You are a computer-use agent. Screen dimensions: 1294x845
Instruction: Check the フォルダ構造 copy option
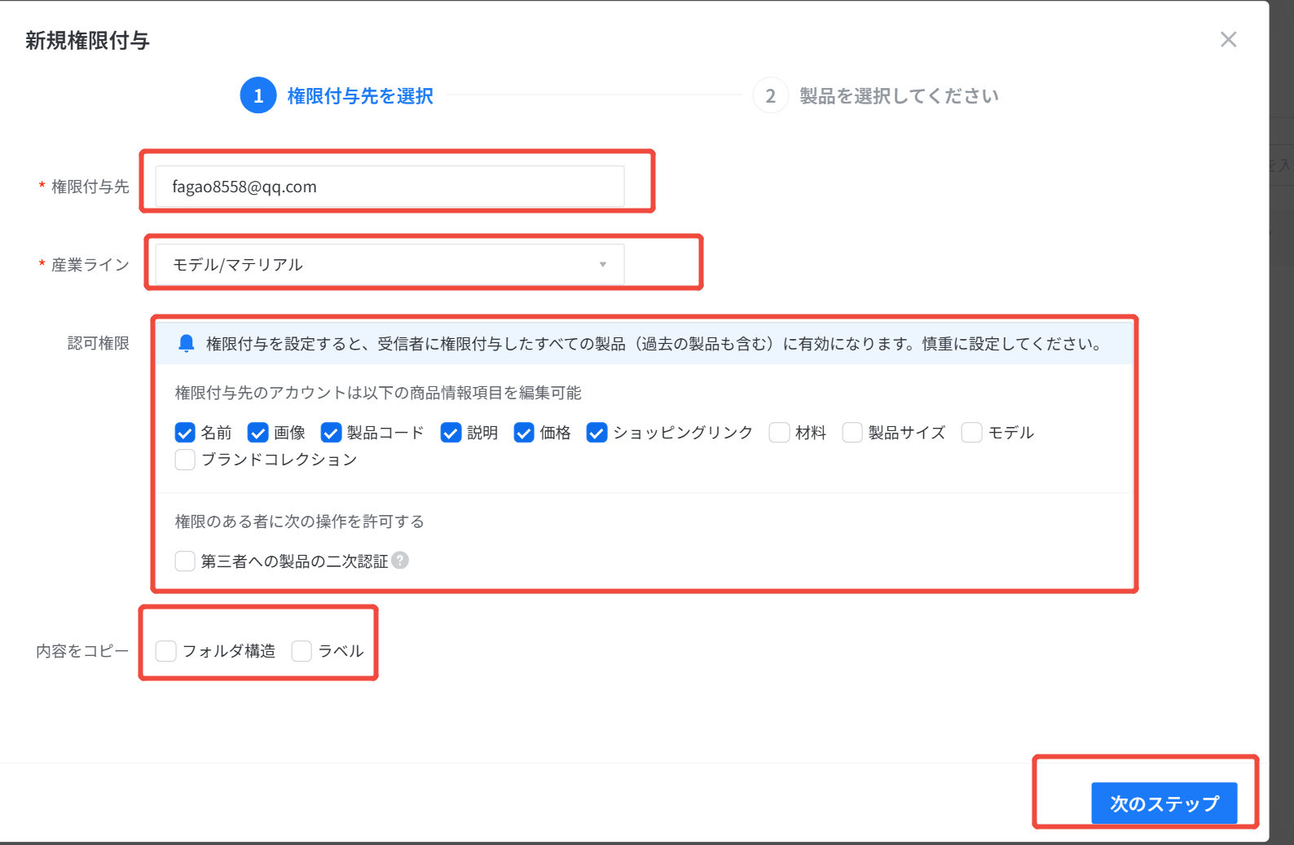point(166,651)
